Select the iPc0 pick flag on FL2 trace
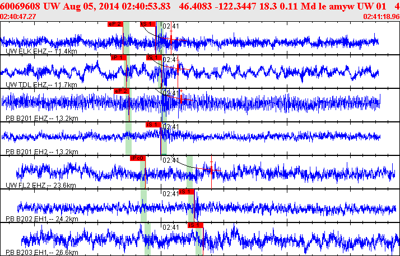The image size is (400, 256). (x=138, y=158)
